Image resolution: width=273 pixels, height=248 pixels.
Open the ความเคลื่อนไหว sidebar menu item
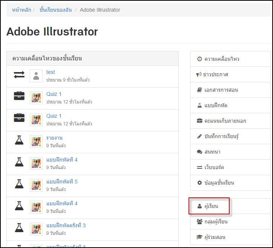pyautogui.click(x=230, y=59)
